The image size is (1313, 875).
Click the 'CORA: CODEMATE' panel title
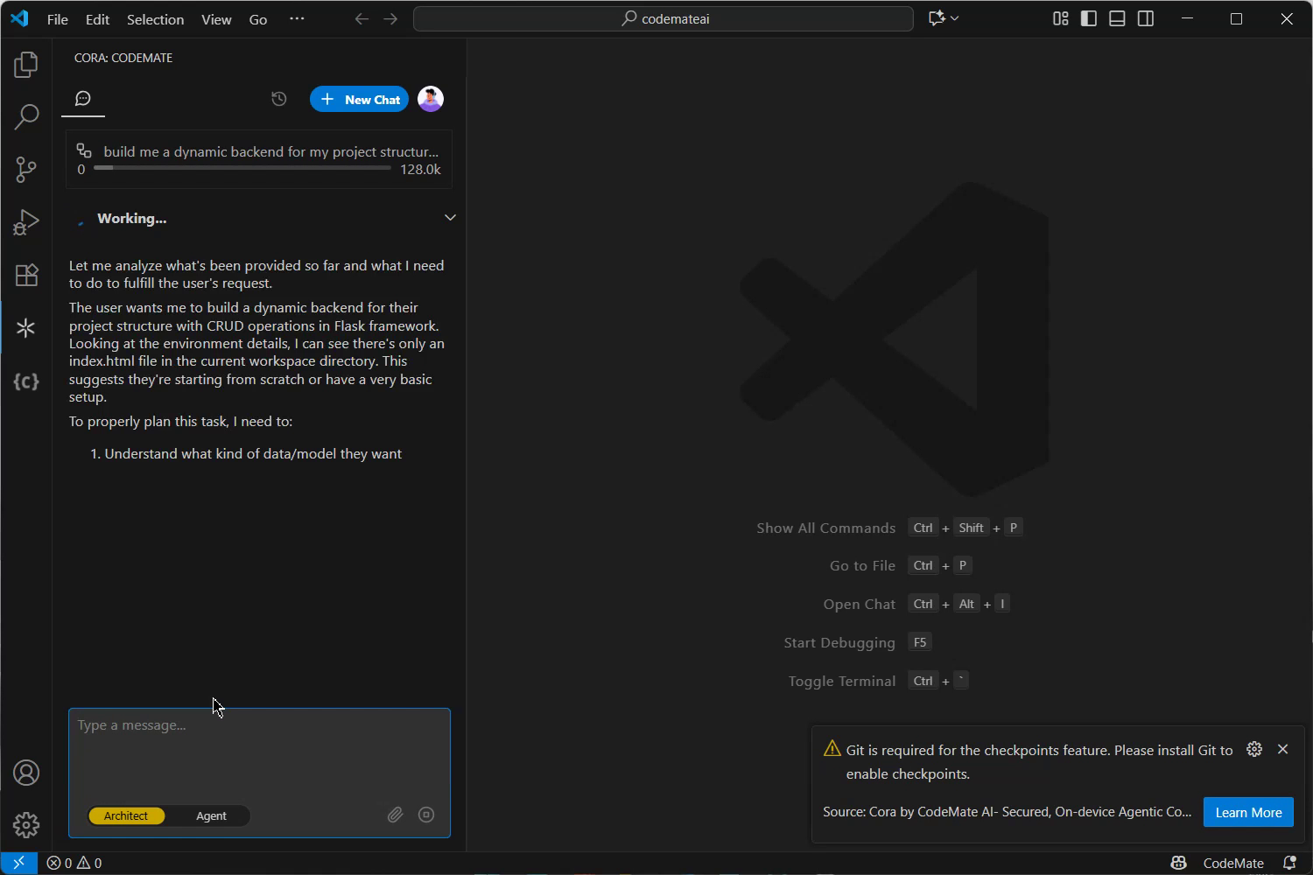pos(123,58)
